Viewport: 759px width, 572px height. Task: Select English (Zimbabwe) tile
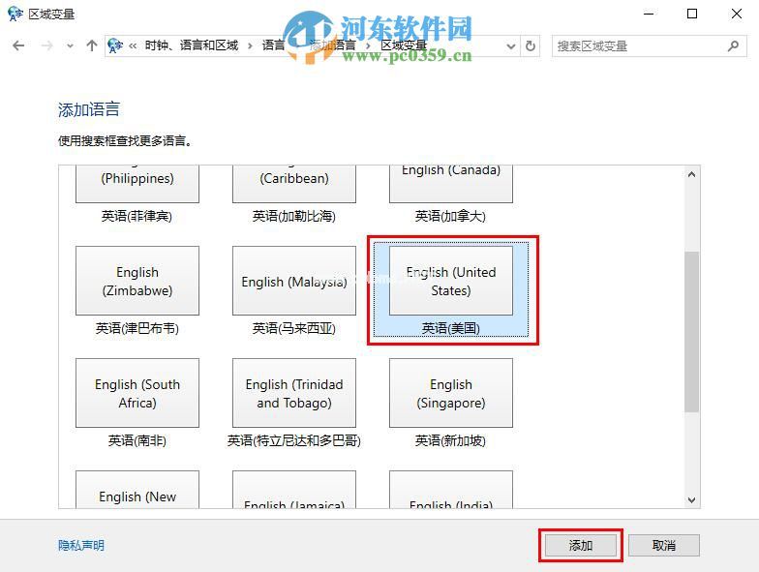click(137, 281)
